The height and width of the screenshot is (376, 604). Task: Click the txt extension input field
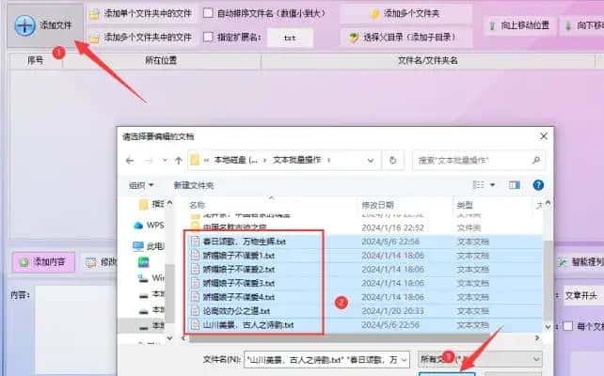point(290,38)
